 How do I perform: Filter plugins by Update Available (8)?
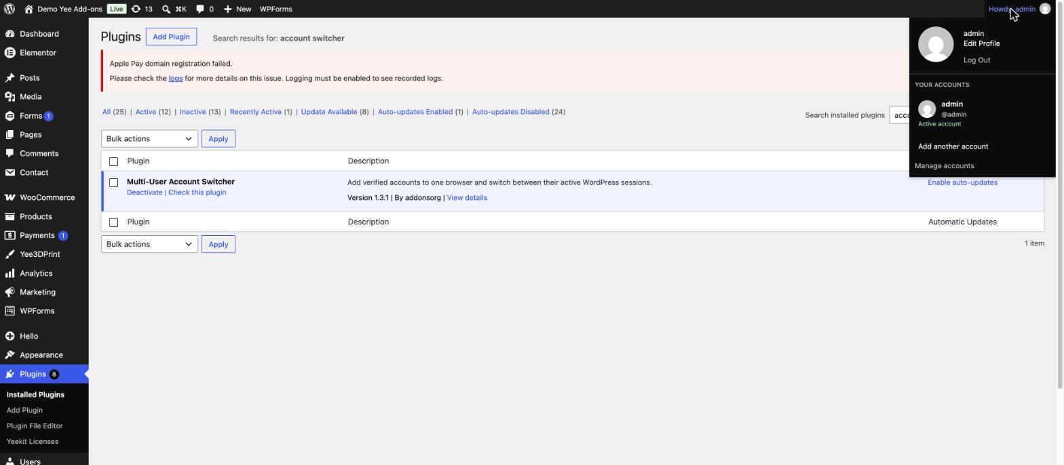point(335,112)
